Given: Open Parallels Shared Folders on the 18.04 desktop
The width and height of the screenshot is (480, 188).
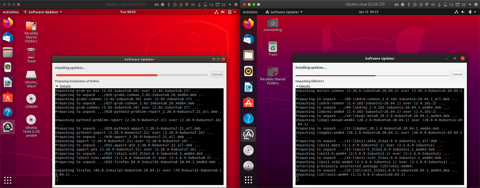Looking at the screenshot, I should pyautogui.click(x=31, y=32).
